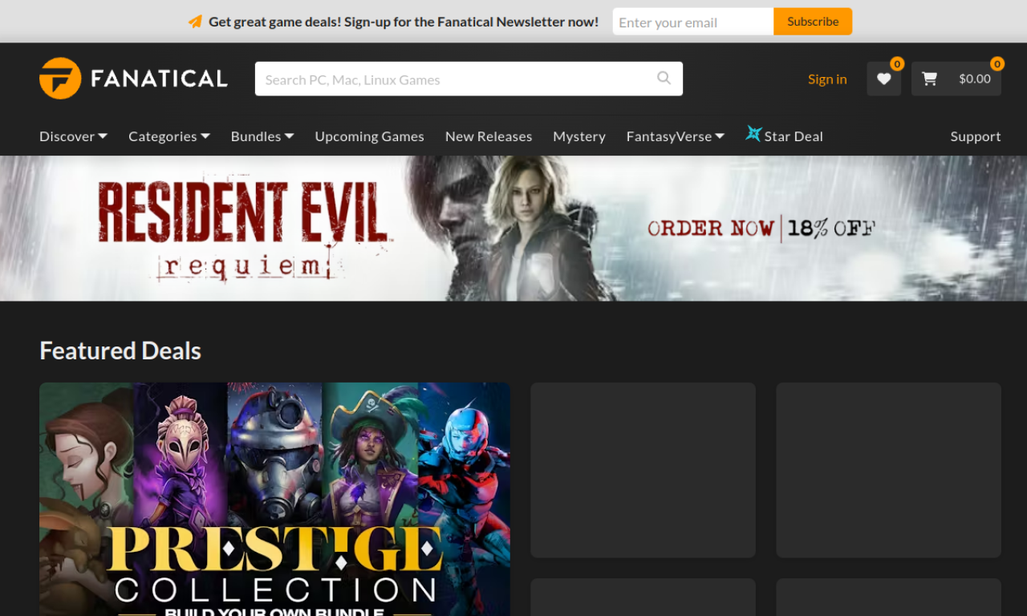Open the Prestige Collection bundle thumbnail
The width and height of the screenshot is (1027, 616).
(274, 497)
